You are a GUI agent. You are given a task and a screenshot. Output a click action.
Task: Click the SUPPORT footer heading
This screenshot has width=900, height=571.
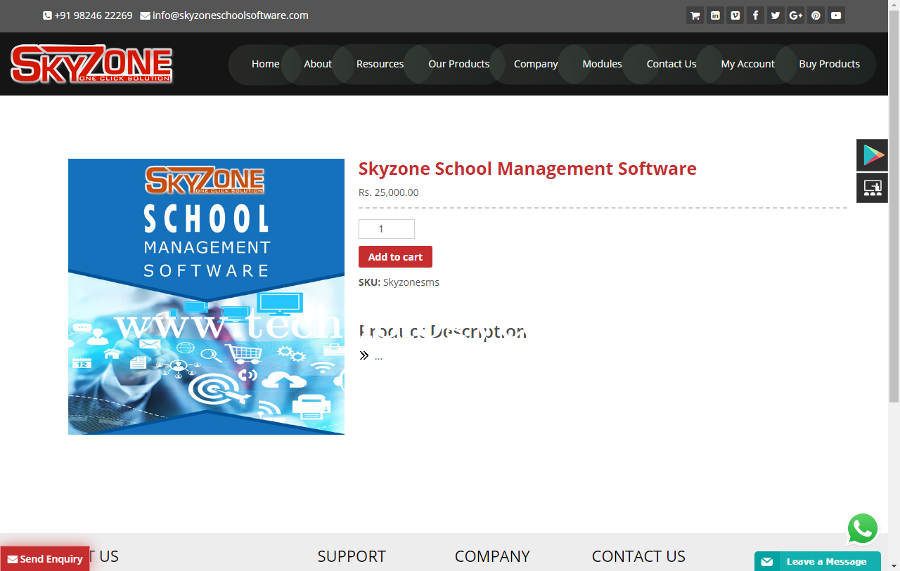[x=352, y=556]
